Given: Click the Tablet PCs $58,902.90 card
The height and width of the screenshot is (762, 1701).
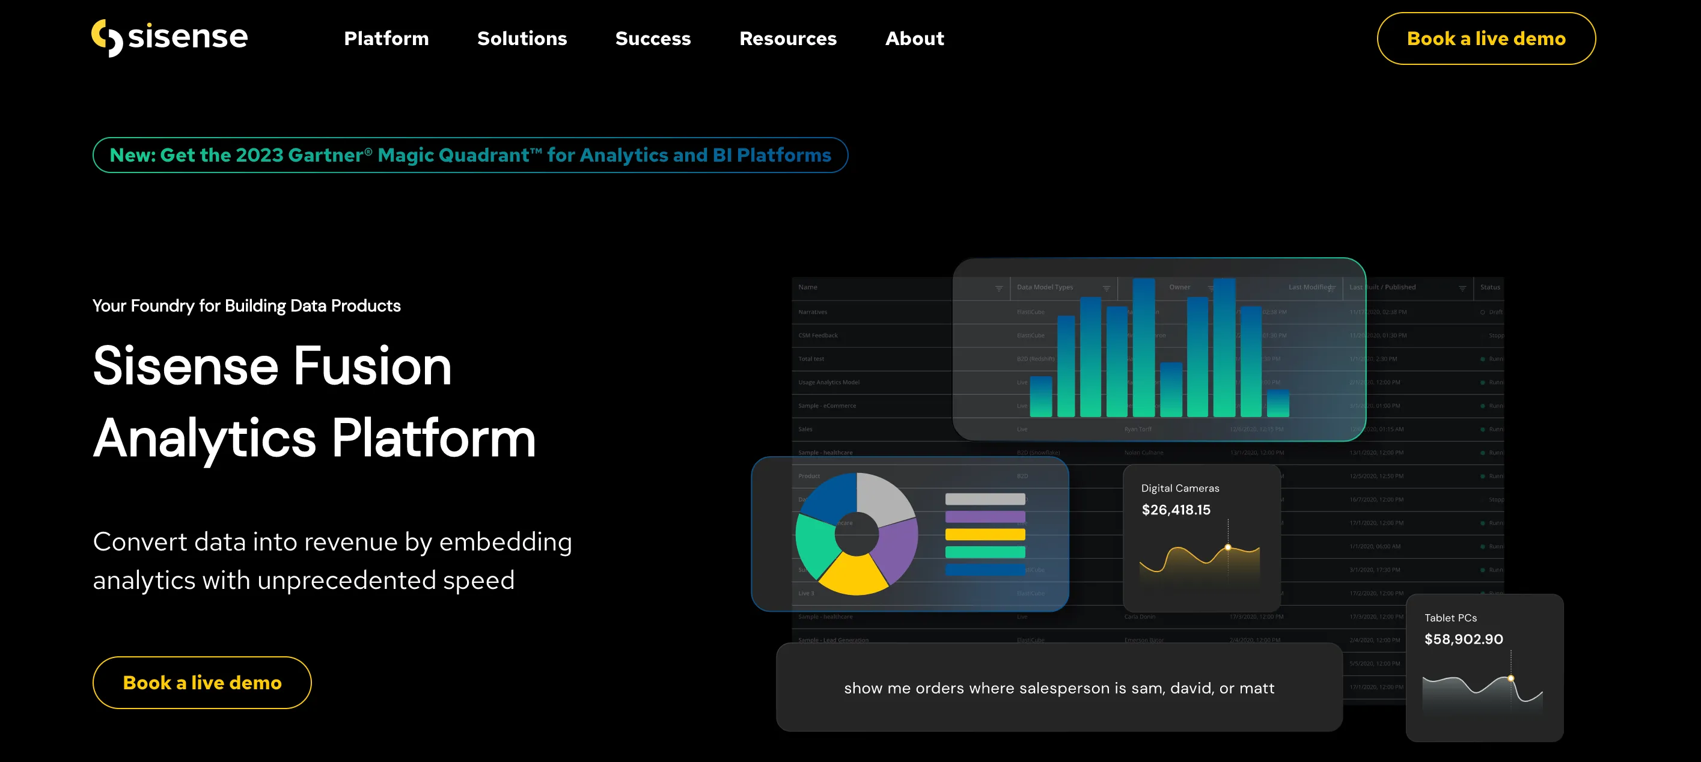Looking at the screenshot, I should [1485, 667].
